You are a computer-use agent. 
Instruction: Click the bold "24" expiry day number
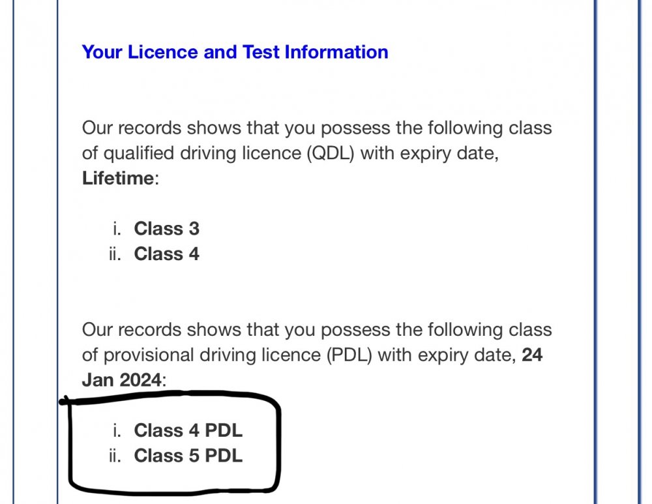click(x=532, y=355)
